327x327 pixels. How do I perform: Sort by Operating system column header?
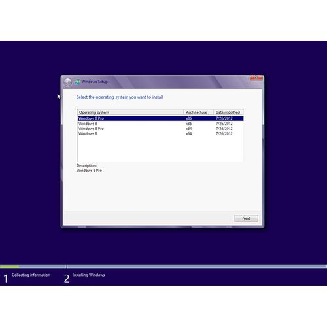[x=130, y=112]
